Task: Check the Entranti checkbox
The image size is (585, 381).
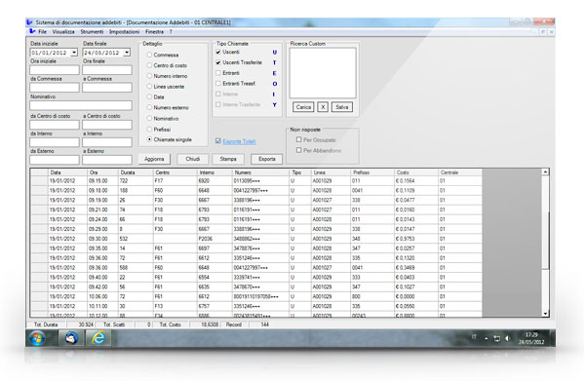Action: (x=218, y=73)
